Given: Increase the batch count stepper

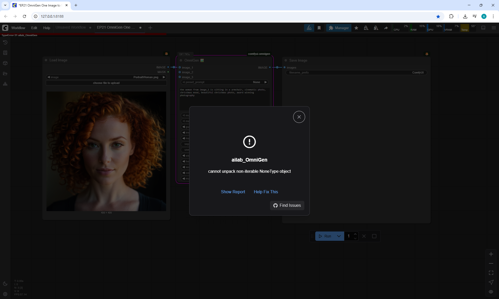Looking at the screenshot, I should point(355,234).
